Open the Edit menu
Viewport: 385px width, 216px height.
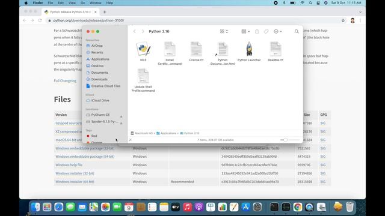61,3
